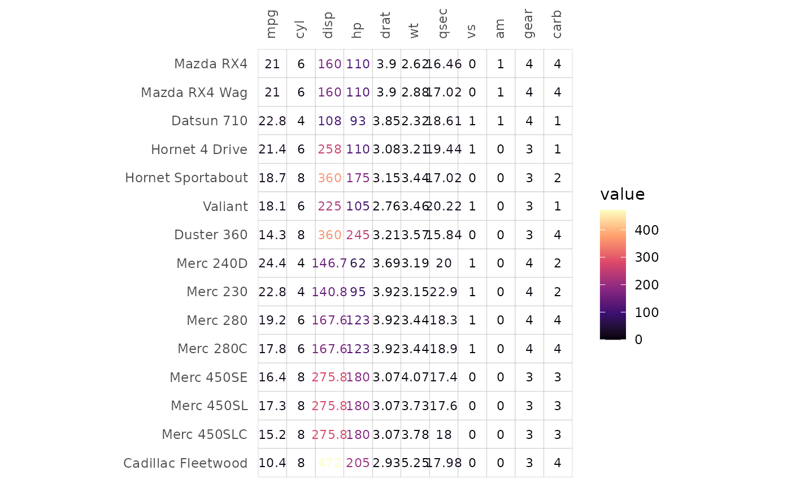This screenshot has width=791, height=488.
Task: Click the drat column header
Action: click(x=386, y=26)
